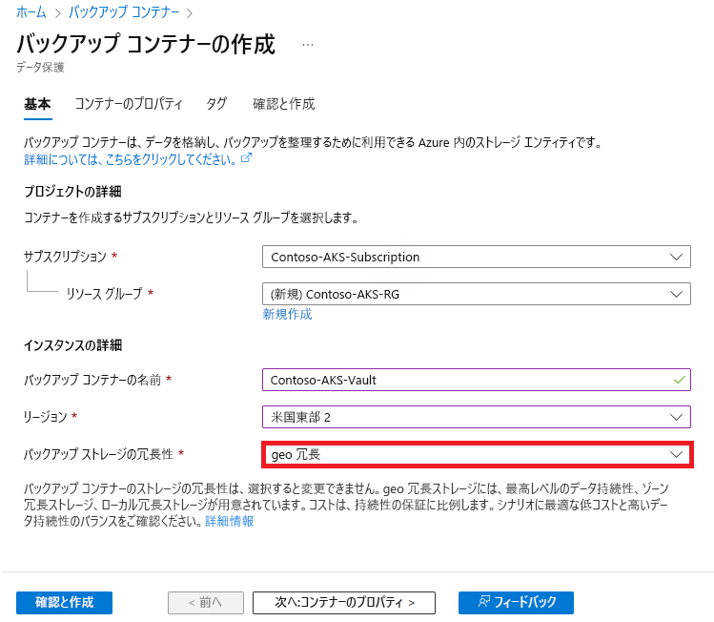
Task: Switch to 確認と作成 tab
Action: pyautogui.click(x=284, y=104)
